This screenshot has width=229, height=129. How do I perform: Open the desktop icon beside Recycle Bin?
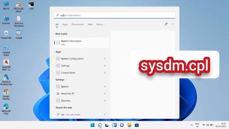[x=19, y=35]
